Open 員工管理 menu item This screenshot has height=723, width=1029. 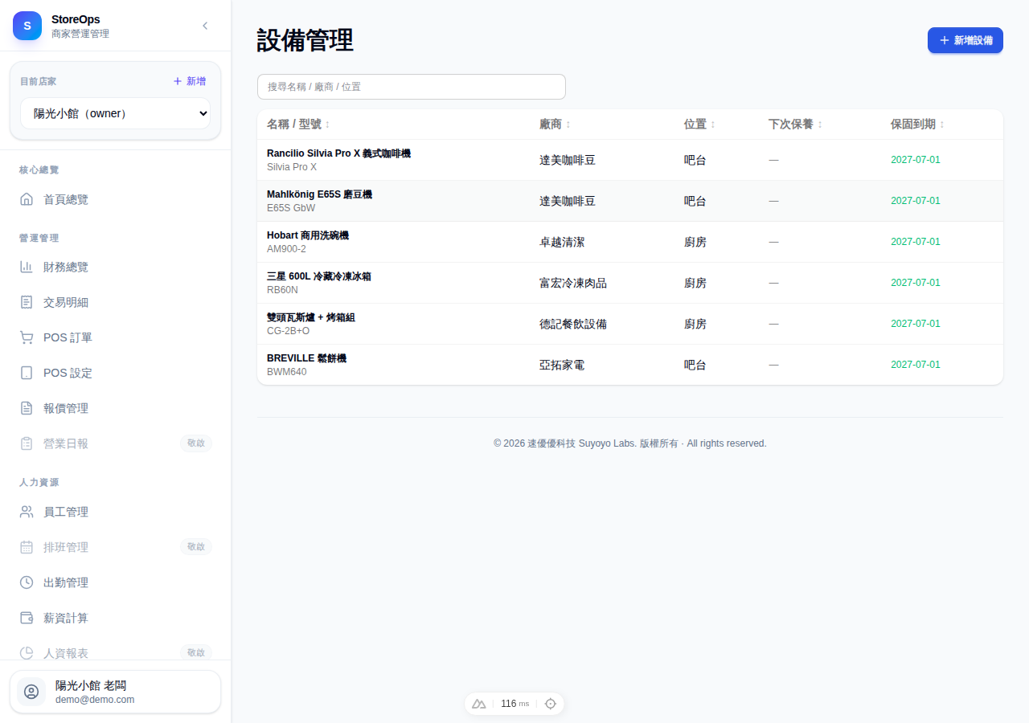pyautogui.click(x=116, y=512)
